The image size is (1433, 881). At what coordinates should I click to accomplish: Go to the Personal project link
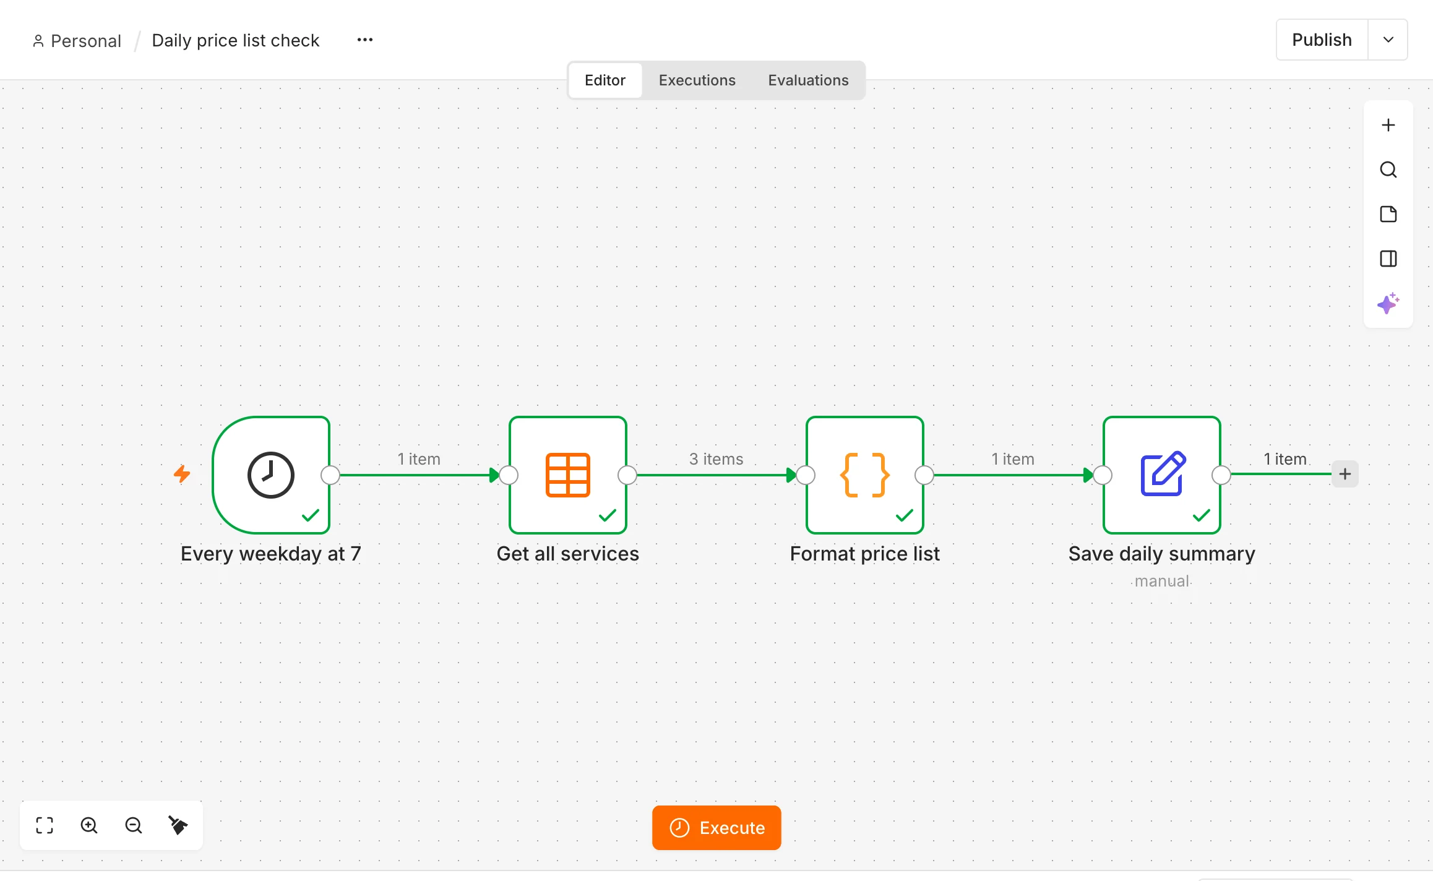point(77,41)
